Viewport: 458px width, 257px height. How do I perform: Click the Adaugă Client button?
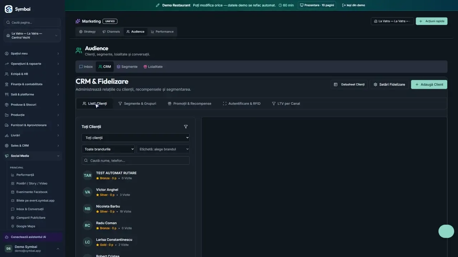pos(429,85)
